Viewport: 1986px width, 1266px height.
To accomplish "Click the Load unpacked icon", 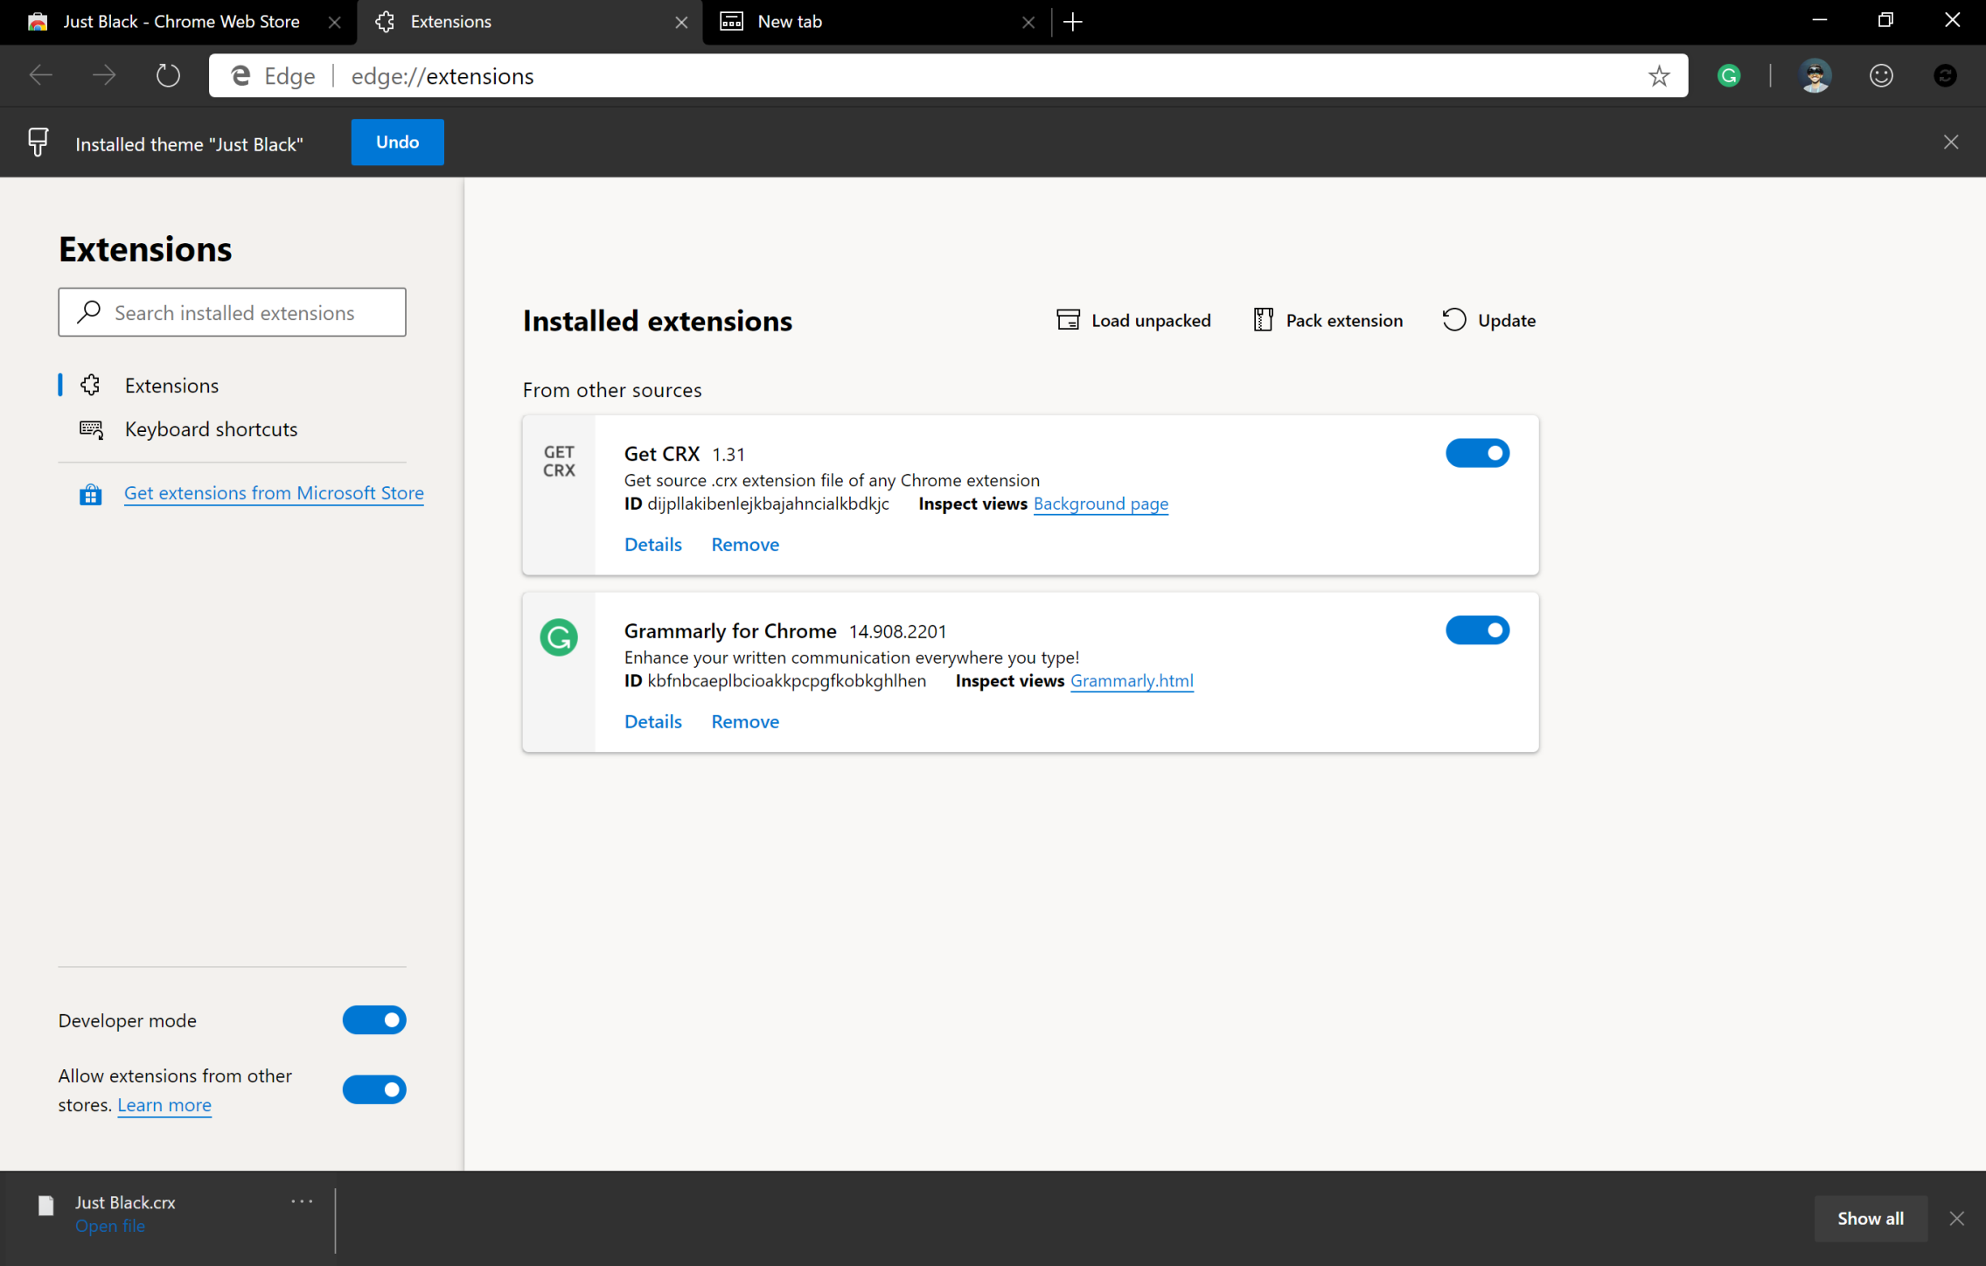I will 1068,320.
